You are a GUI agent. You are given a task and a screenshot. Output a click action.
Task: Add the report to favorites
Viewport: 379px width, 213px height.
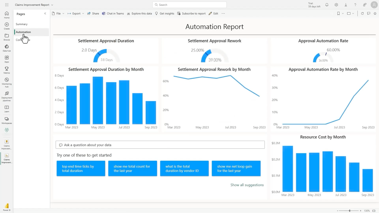click(x=375, y=13)
